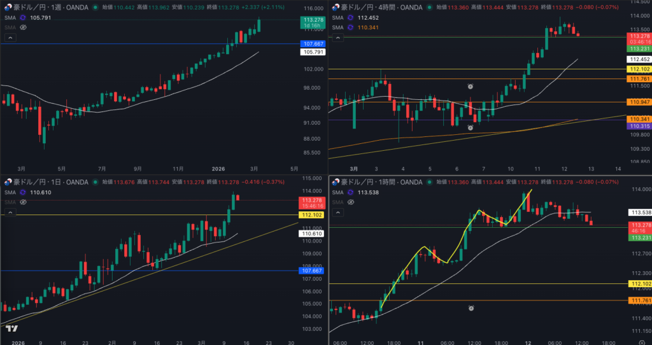652x345 pixels.
Task: Click the weekly chart's green market status dot
Action: point(95,7)
